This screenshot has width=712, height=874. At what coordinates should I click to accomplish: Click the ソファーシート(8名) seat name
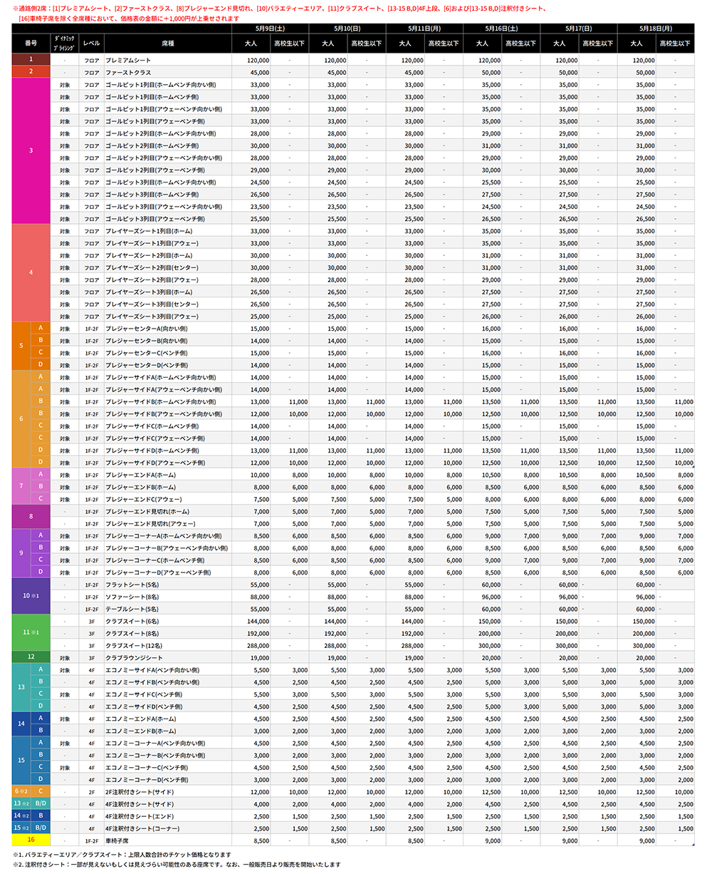[x=132, y=597]
